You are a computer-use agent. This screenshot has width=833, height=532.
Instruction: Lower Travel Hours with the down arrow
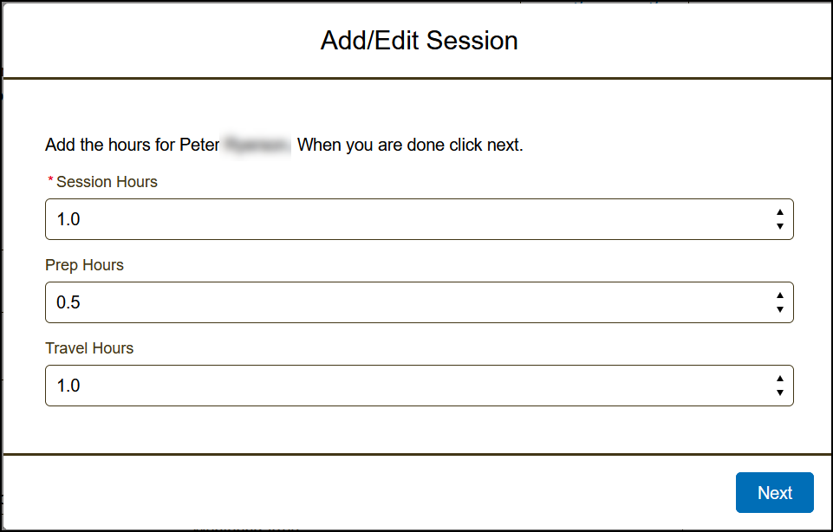tap(780, 393)
